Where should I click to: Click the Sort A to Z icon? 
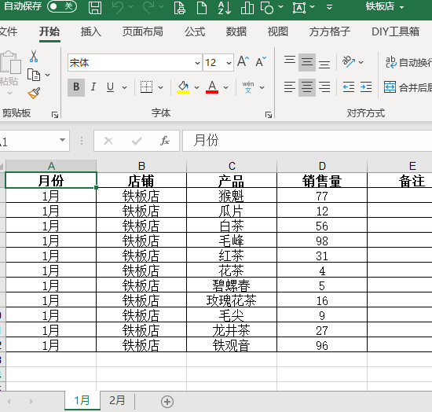tap(225, 7)
